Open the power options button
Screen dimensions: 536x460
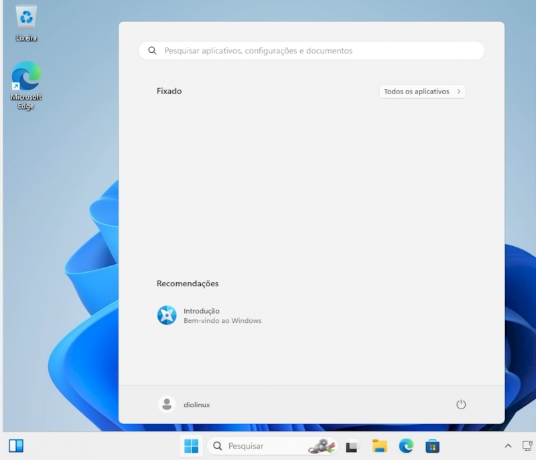coord(461,405)
